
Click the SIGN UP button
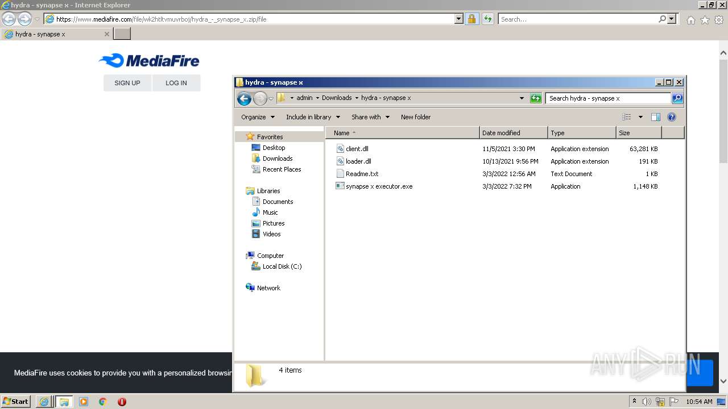pyautogui.click(x=127, y=83)
